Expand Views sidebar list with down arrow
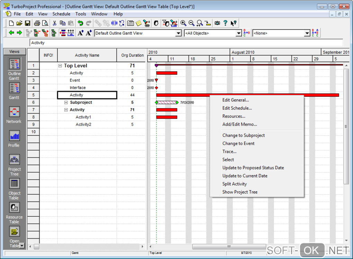Viewport: 353px width, 259px height. (22, 245)
